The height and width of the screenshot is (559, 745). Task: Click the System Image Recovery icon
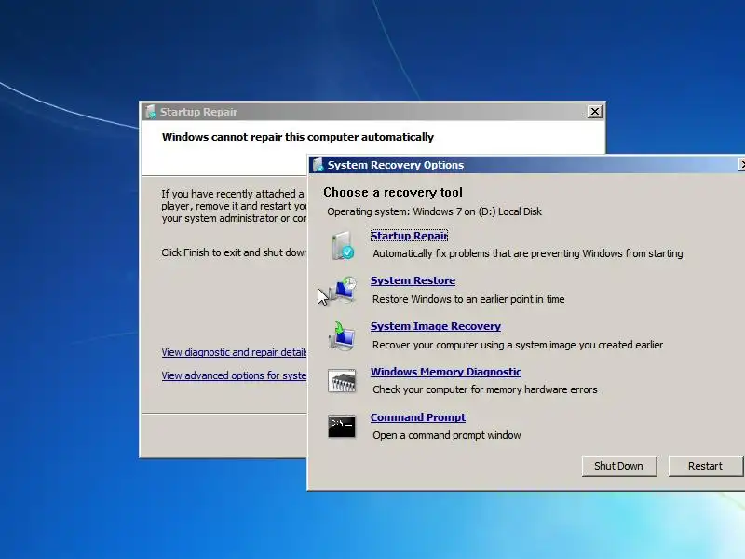[342, 335]
